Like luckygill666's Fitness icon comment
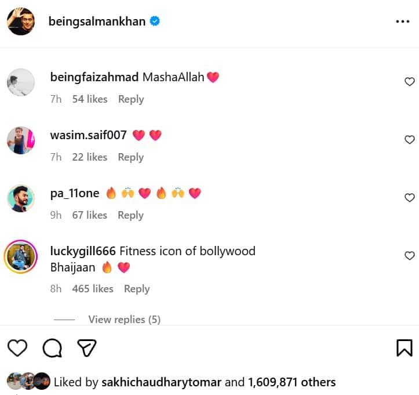The image size is (419, 395). coord(409,256)
